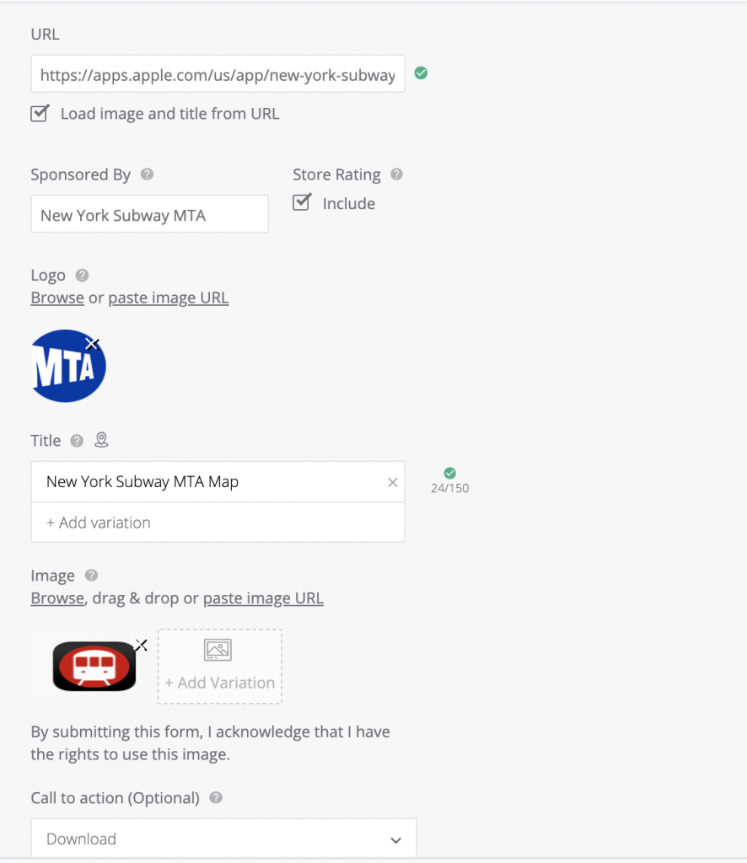Toggle Load image and title from URL

click(x=40, y=113)
